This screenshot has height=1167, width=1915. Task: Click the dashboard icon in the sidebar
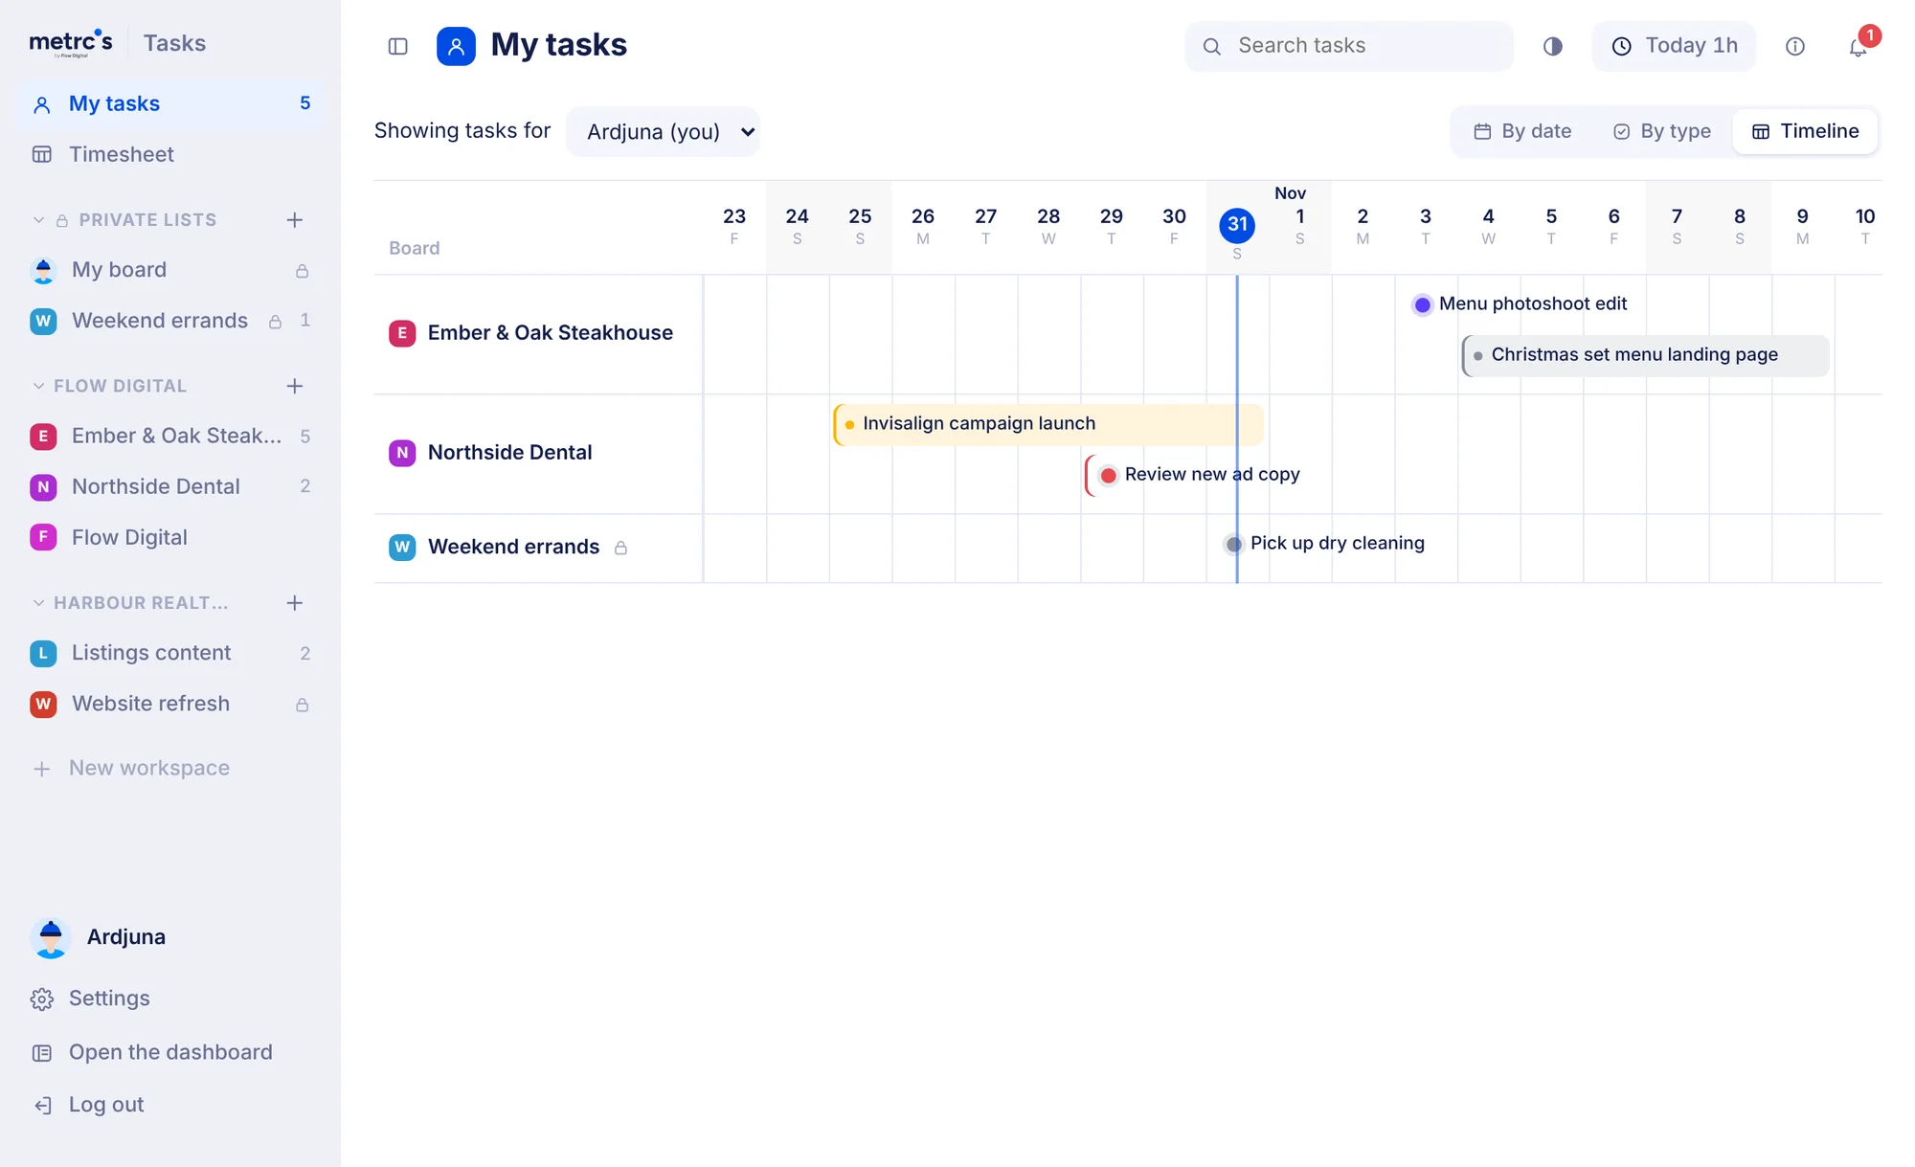(x=42, y=1053)
